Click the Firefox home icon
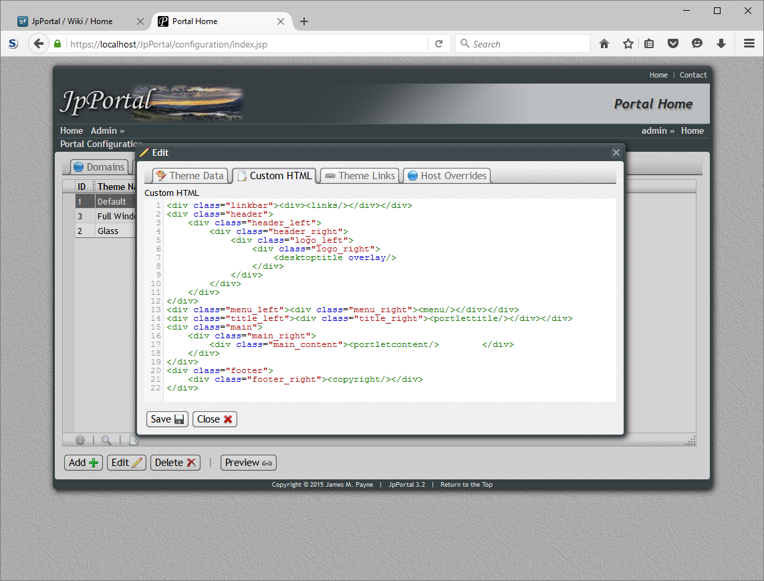This screenshot has width=764, height=581. click(604, 43)
